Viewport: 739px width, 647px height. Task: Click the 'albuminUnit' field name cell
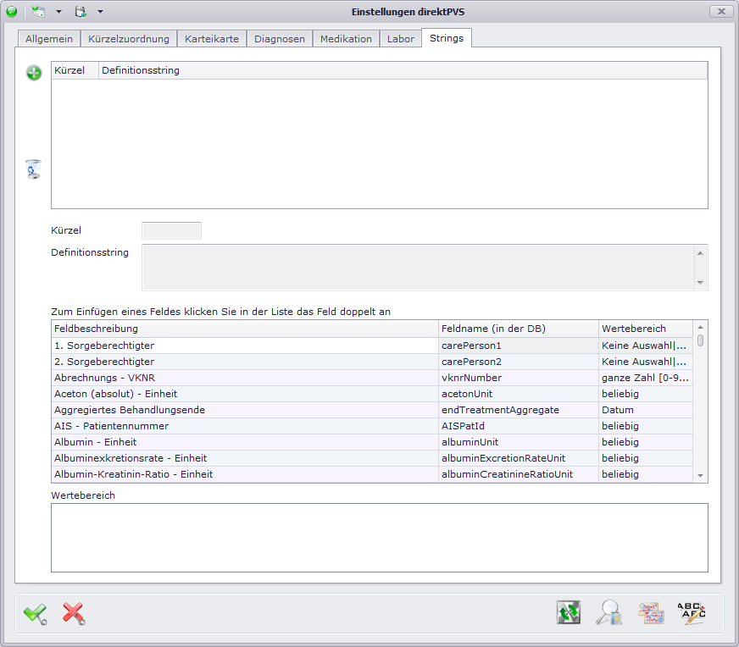(x=519, y=442)
